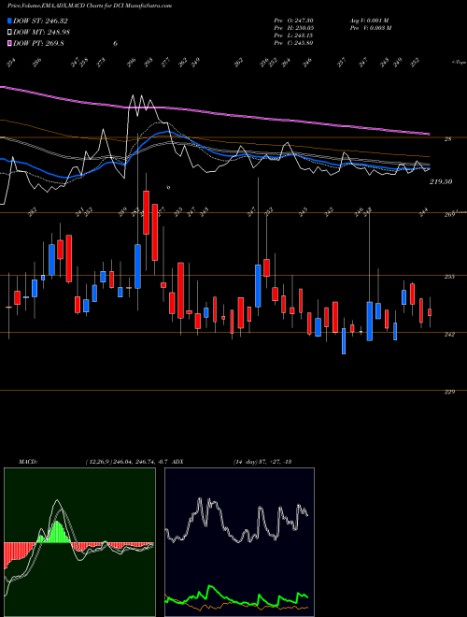Click the magenta long-term EMA line end
This screenshot has width=467, height=617.
click(428, 135)
